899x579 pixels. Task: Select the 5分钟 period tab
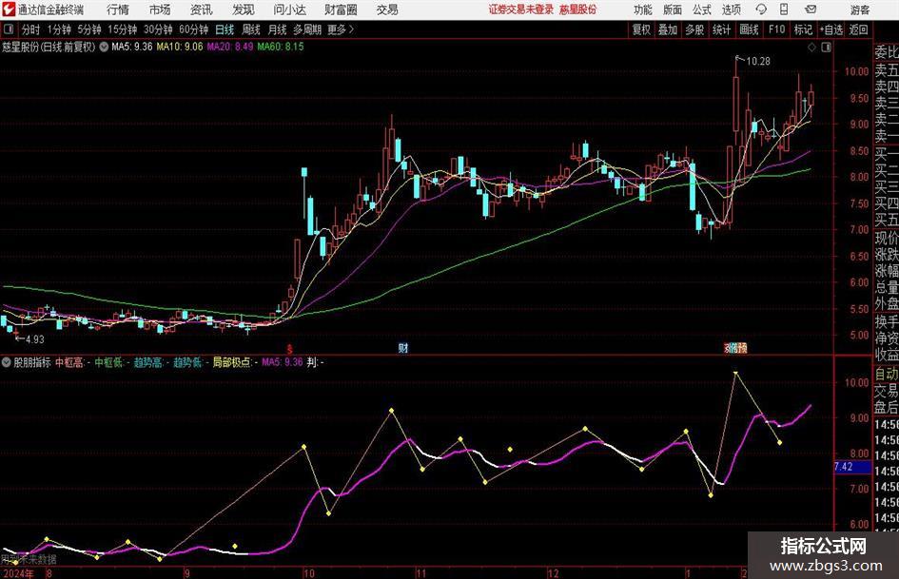tap(88, 29)
